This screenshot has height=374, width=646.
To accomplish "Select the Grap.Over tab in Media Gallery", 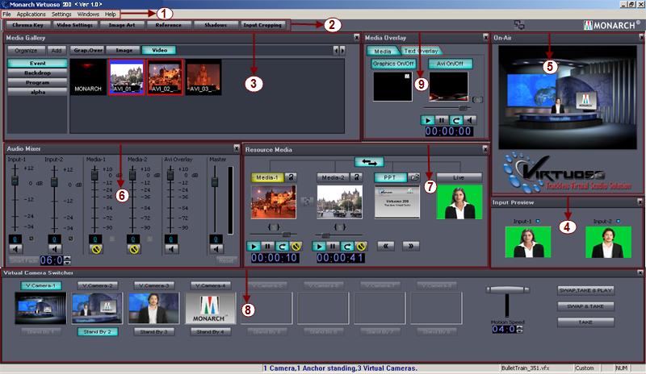I will pos(88,50).
